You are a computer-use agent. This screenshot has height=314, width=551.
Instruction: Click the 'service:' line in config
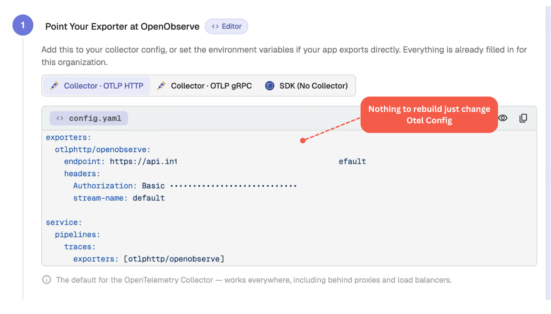click(x=64, y=222)
